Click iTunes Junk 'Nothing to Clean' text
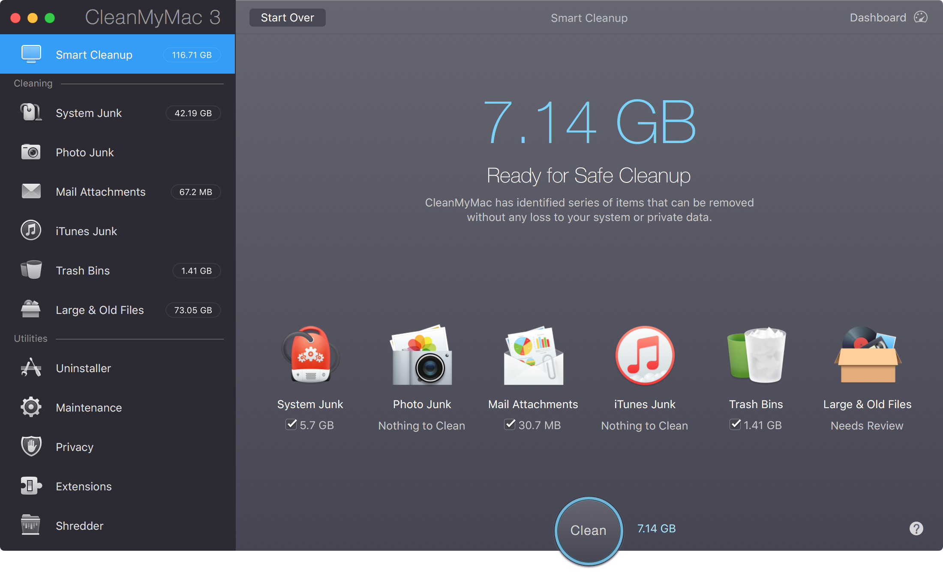Screen dimensions: 943x579 click(x=645, y=426)
